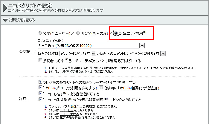Select the 公開(全ユーザー) radio button
The height and width of the screenshot is (124, 209).
(x=40, y=33)
